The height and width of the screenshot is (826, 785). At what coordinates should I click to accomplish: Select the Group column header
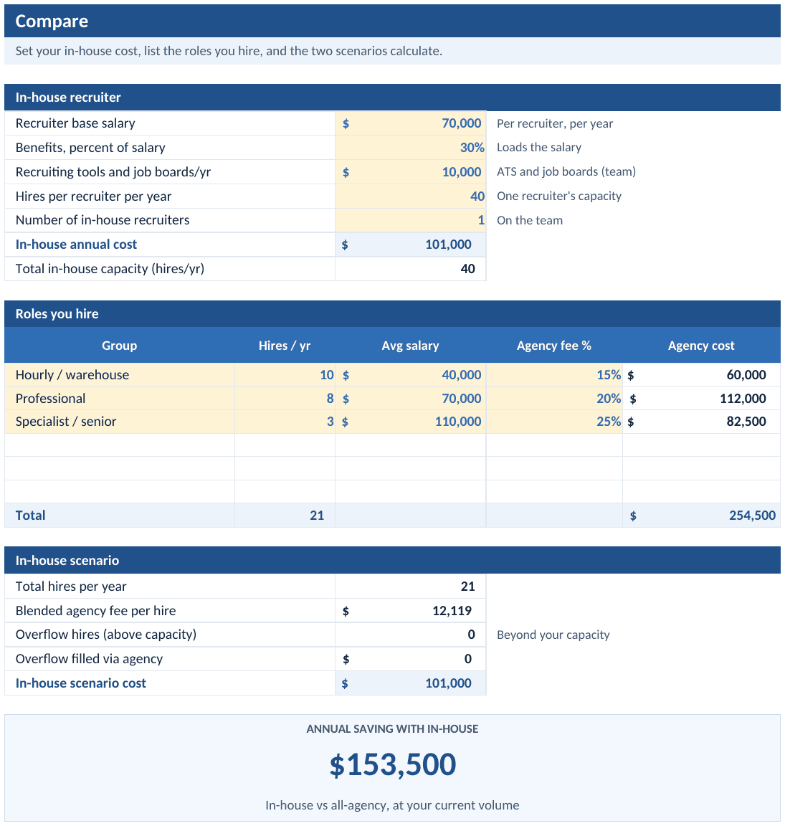click(120, 346)
